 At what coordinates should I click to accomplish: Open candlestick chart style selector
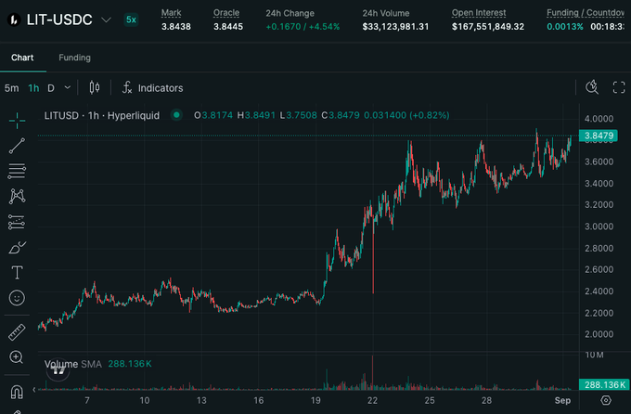pyautogui.click(x=95, y=87)
